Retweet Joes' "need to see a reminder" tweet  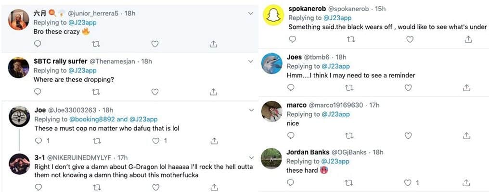(x=350, y=88)
